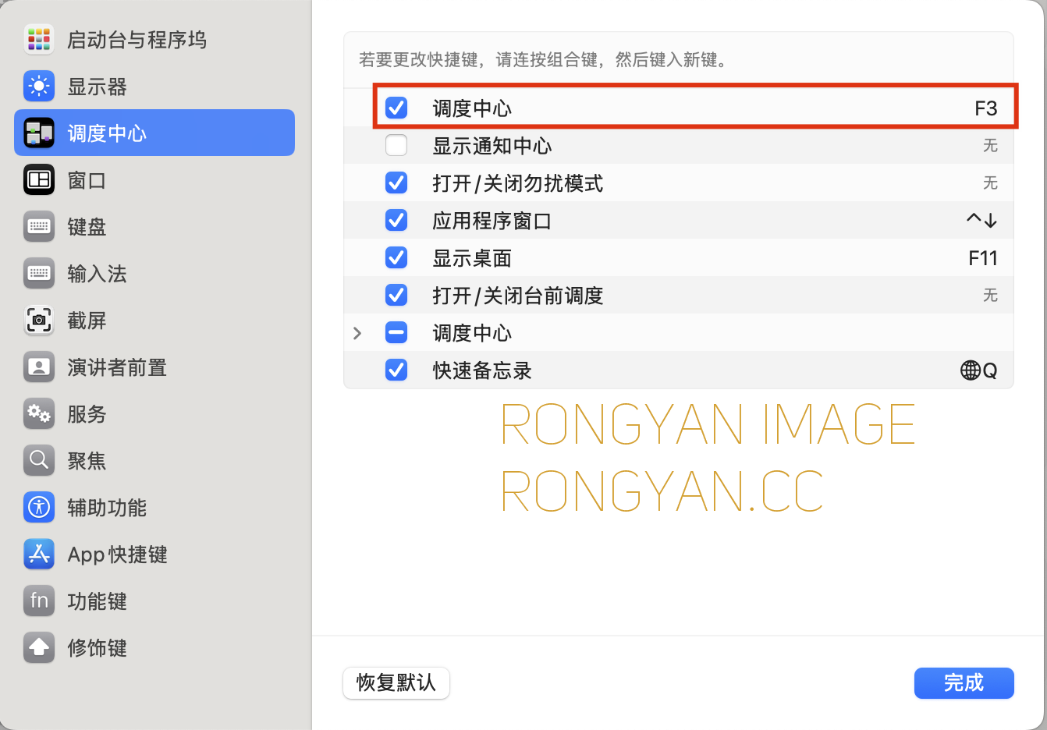Click the 键盘 keyboard icon

click(39, 226)
